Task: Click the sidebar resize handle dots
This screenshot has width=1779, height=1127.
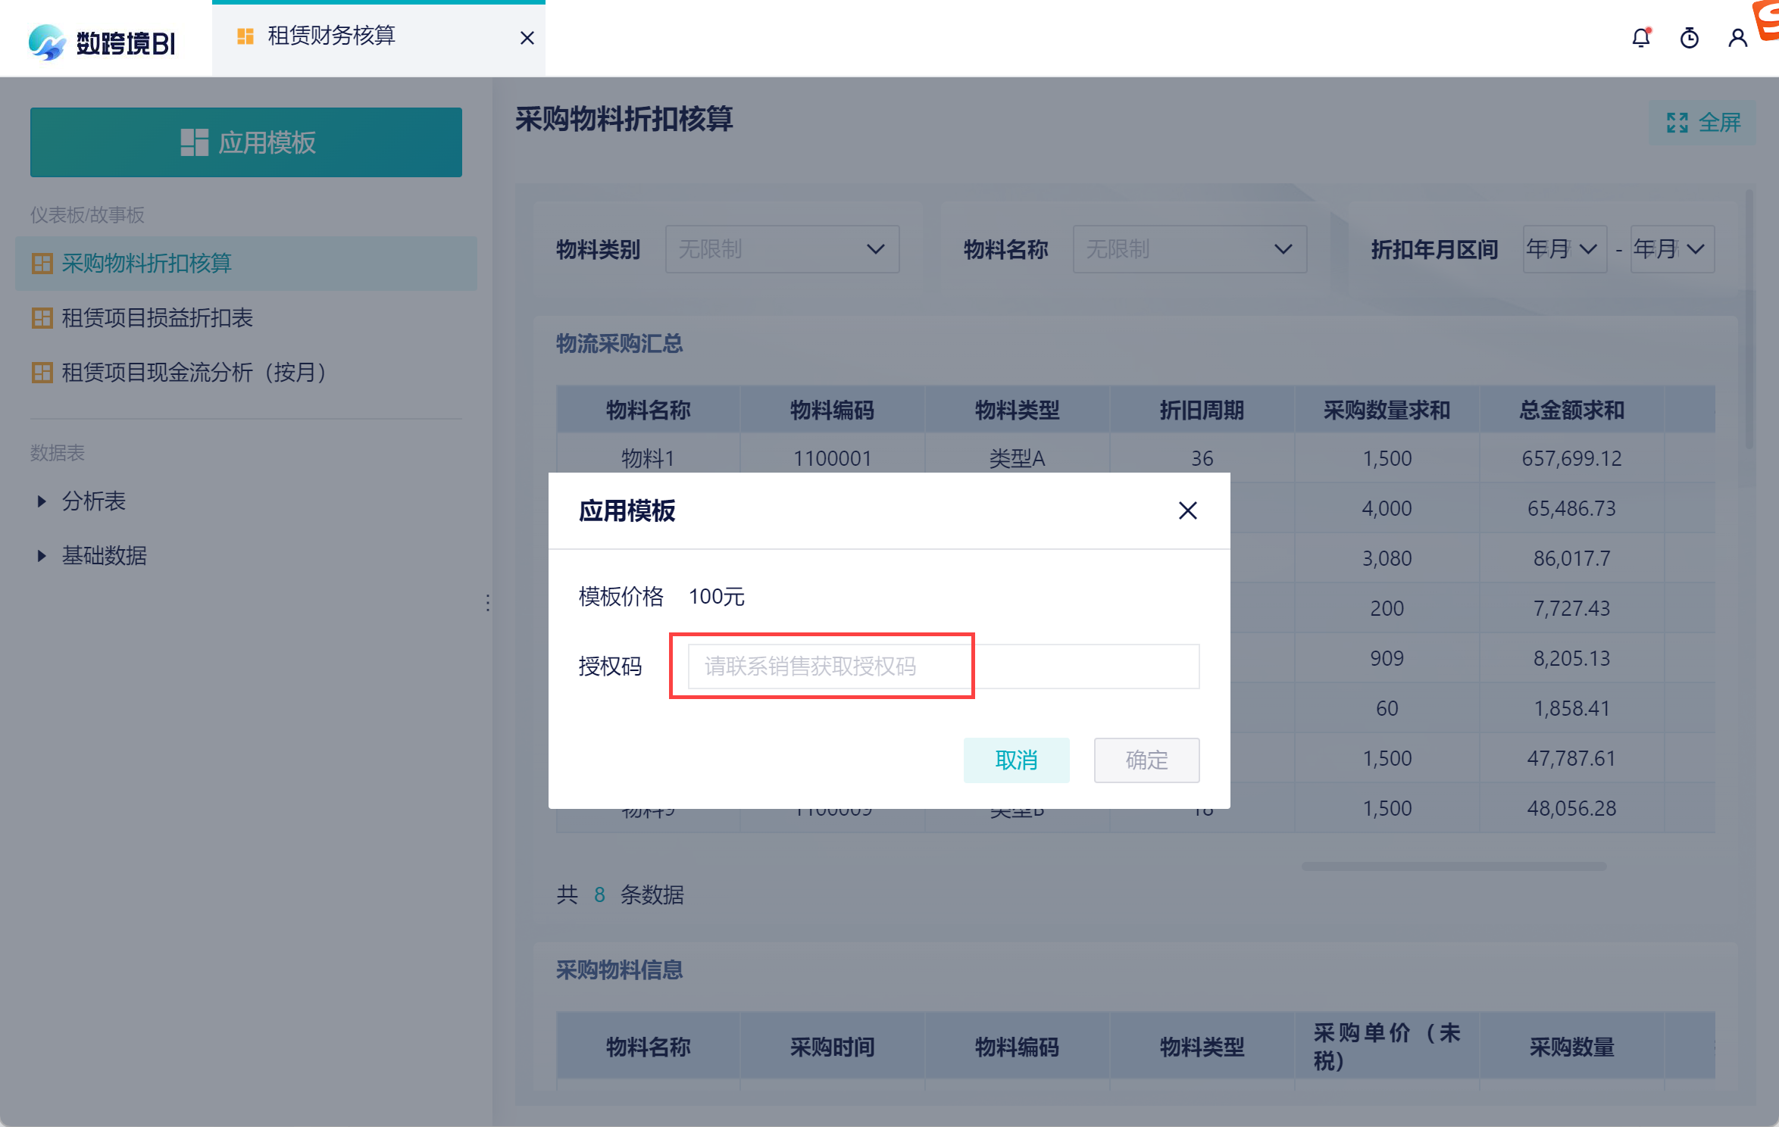Action: click(487, 603)
